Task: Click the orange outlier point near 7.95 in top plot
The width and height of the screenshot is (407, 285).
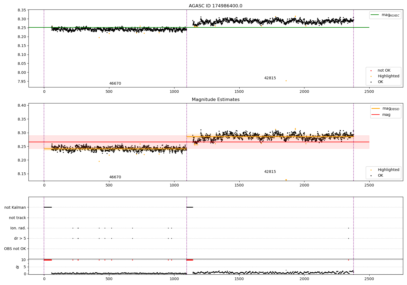Action: pyautogui.click(x=286, y=81)
